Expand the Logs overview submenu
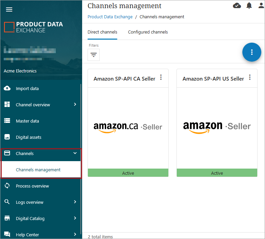Viewport: 265px width, 239px height. click(x=75, y=202)
